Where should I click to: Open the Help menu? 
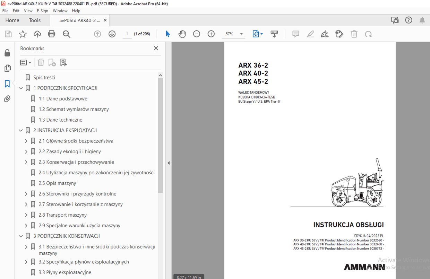click(x=76, y=11)
